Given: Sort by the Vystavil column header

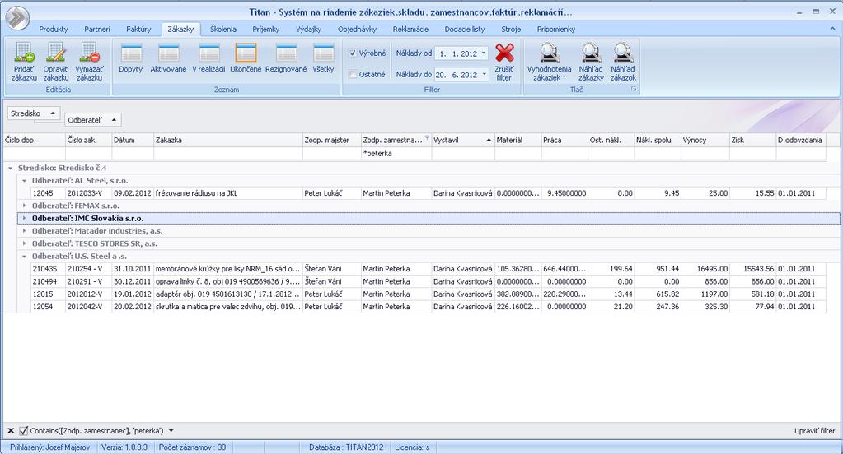Looking at the screenshot, I should pos(463,140).
